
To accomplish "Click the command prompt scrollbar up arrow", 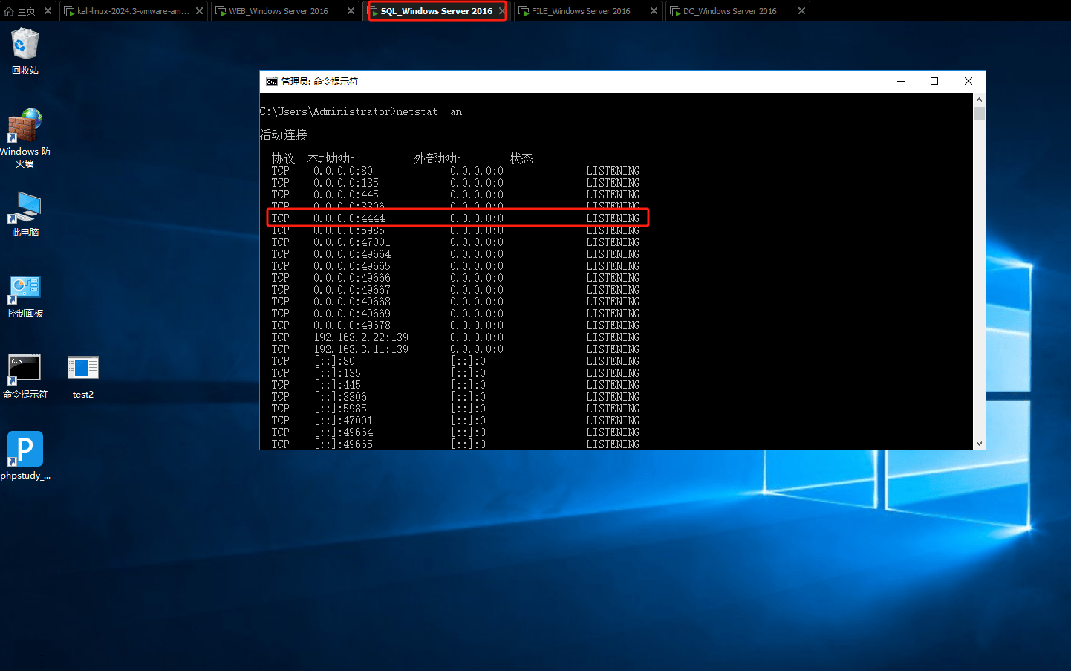I will point(979,100).
